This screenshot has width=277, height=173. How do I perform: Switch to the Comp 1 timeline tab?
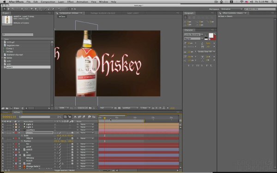[6, 112]
